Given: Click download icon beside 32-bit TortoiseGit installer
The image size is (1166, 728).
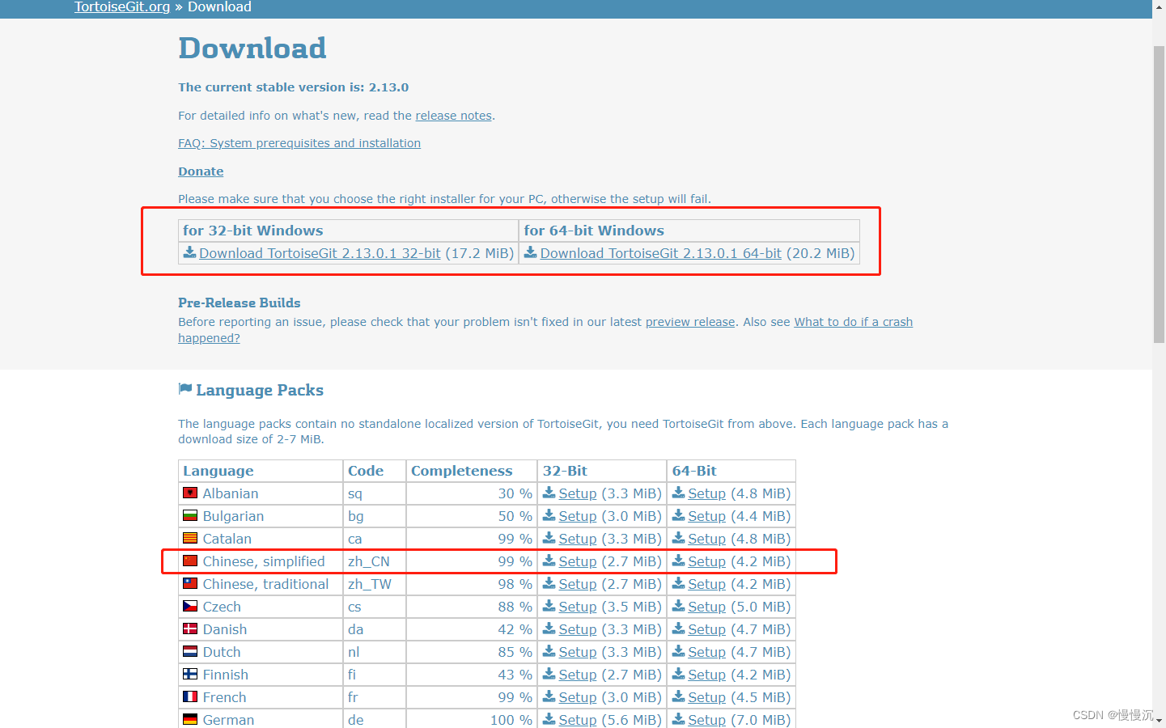Looking at the screenshot, I should [190, 252].
